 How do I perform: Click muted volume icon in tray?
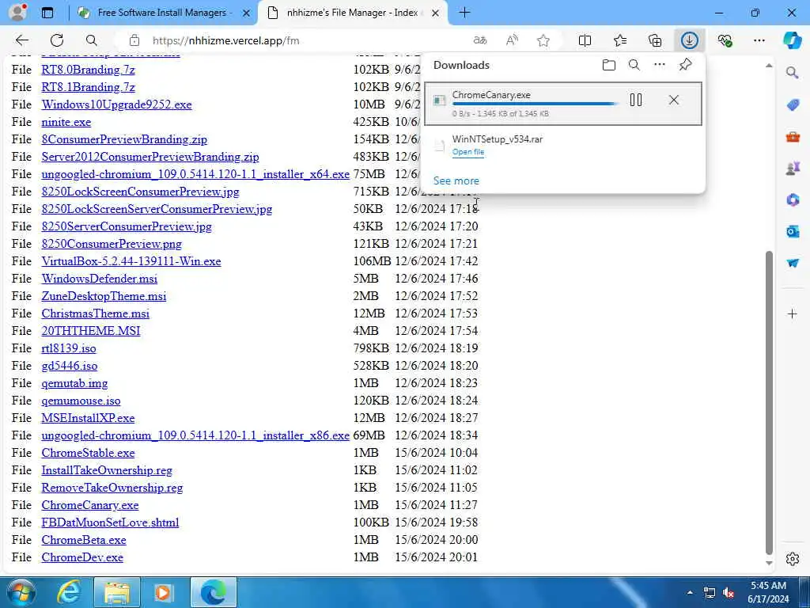pyautogui.click(x=729, y=593)
